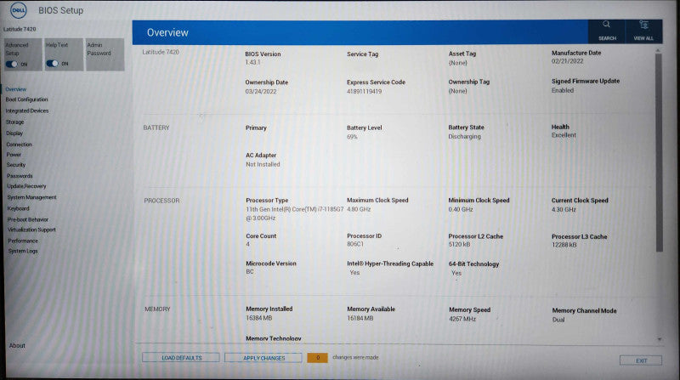Click the orange changes counter badge

pyautogui.click(x=317, y=358)
